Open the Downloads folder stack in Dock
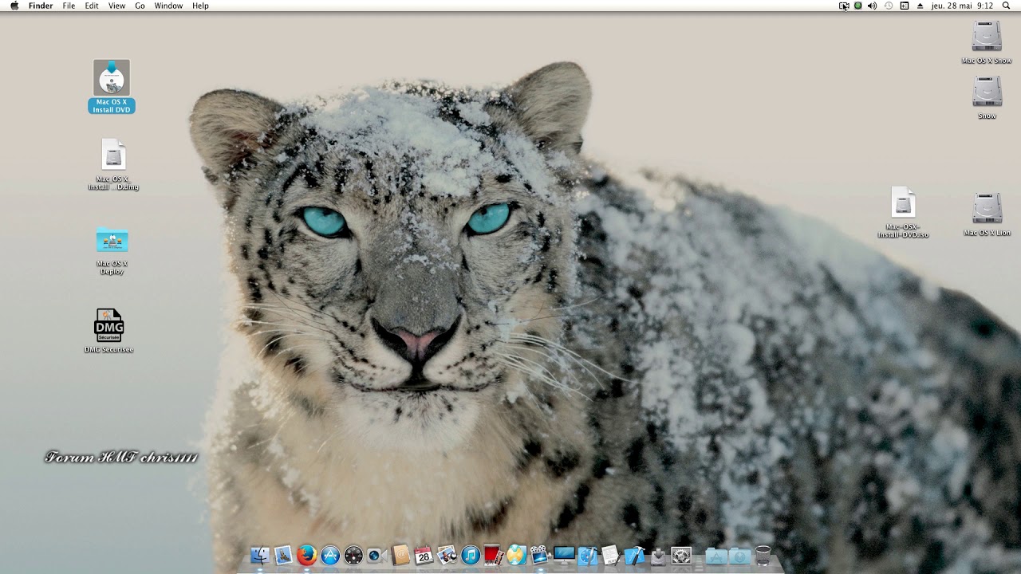Screen dimensions: 1021x574 coord(739,556)
